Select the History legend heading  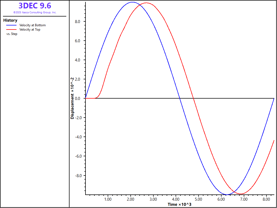point(10,20)
